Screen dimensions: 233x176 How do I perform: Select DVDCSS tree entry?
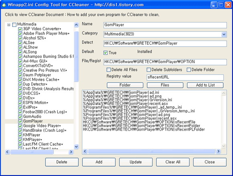(x=31, y=93)
